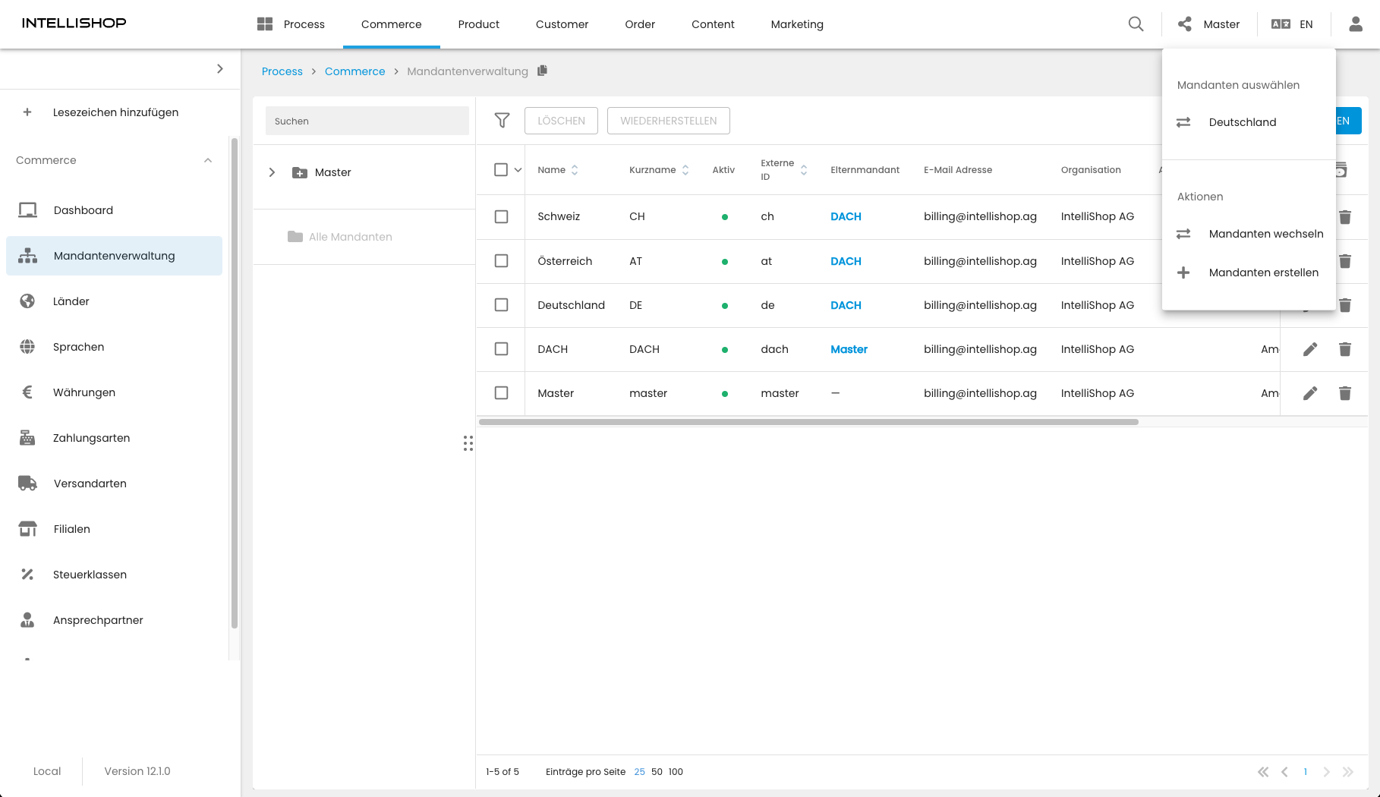The width and height of the screenshot is (1380, 797).
Task: Expand the Master tree node chevron
Action: (272, 172)
